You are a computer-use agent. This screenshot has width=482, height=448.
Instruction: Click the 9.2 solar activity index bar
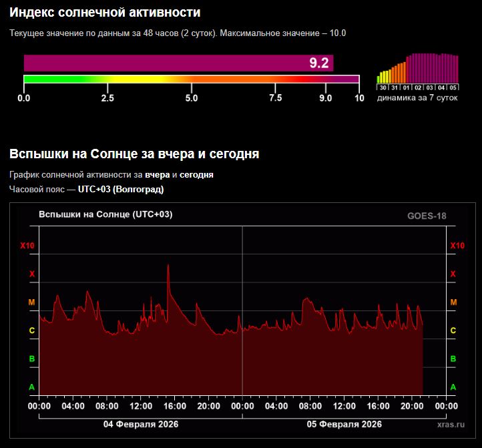(178, 63)
